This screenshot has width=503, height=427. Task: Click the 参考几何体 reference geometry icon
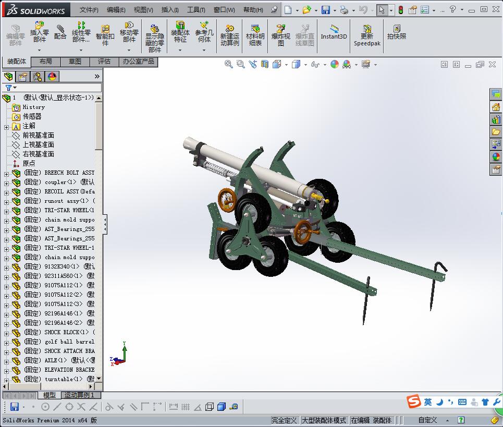click(x=204, y=32)
